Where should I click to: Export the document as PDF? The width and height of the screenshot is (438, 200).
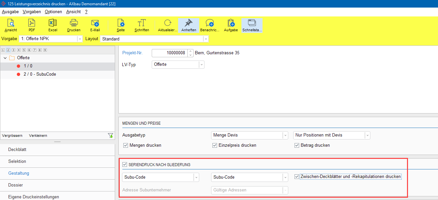(x=32, y=25)
